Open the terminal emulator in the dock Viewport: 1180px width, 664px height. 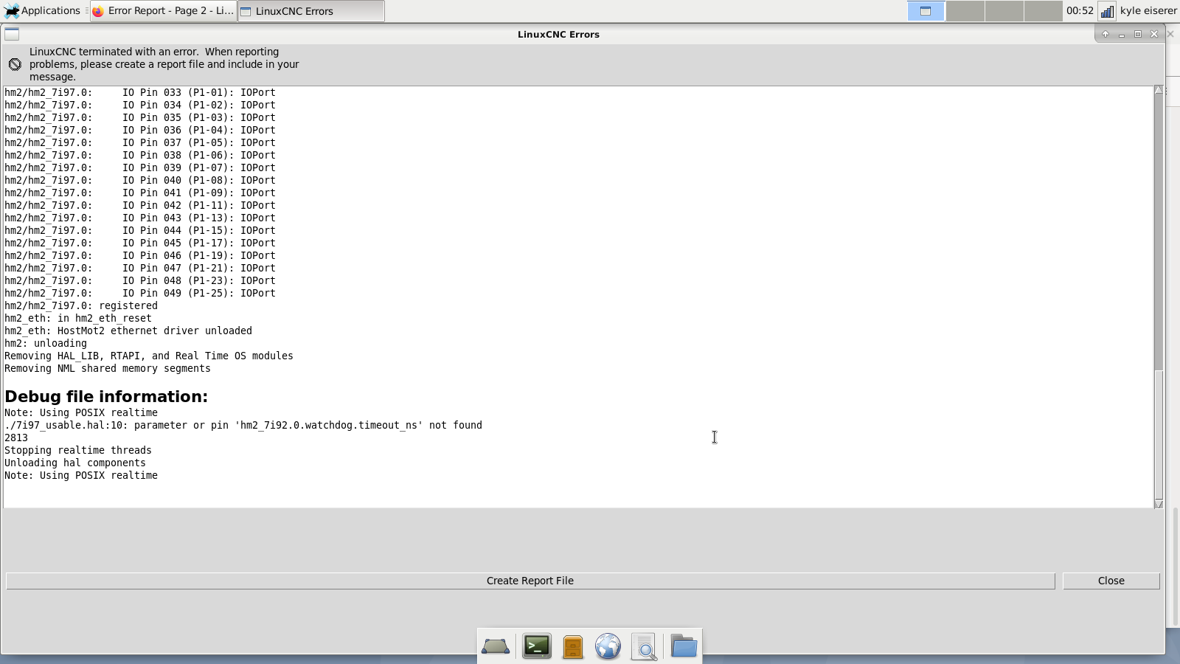(x=537, y=646)
